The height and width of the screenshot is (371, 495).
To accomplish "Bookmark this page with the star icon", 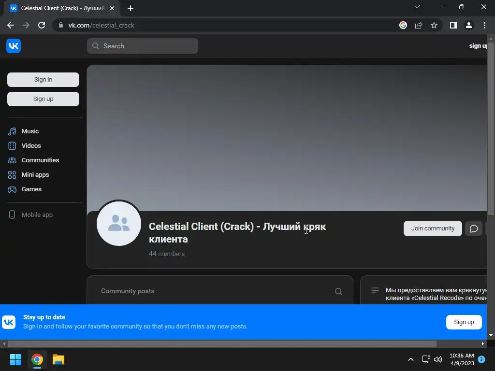I will 434,25.
